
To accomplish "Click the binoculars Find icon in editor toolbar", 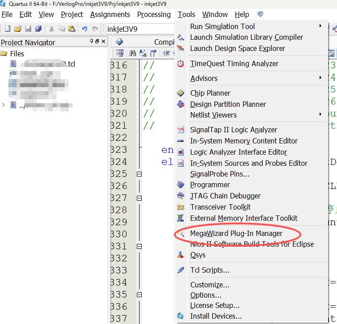I will click(x=132, y=53).
